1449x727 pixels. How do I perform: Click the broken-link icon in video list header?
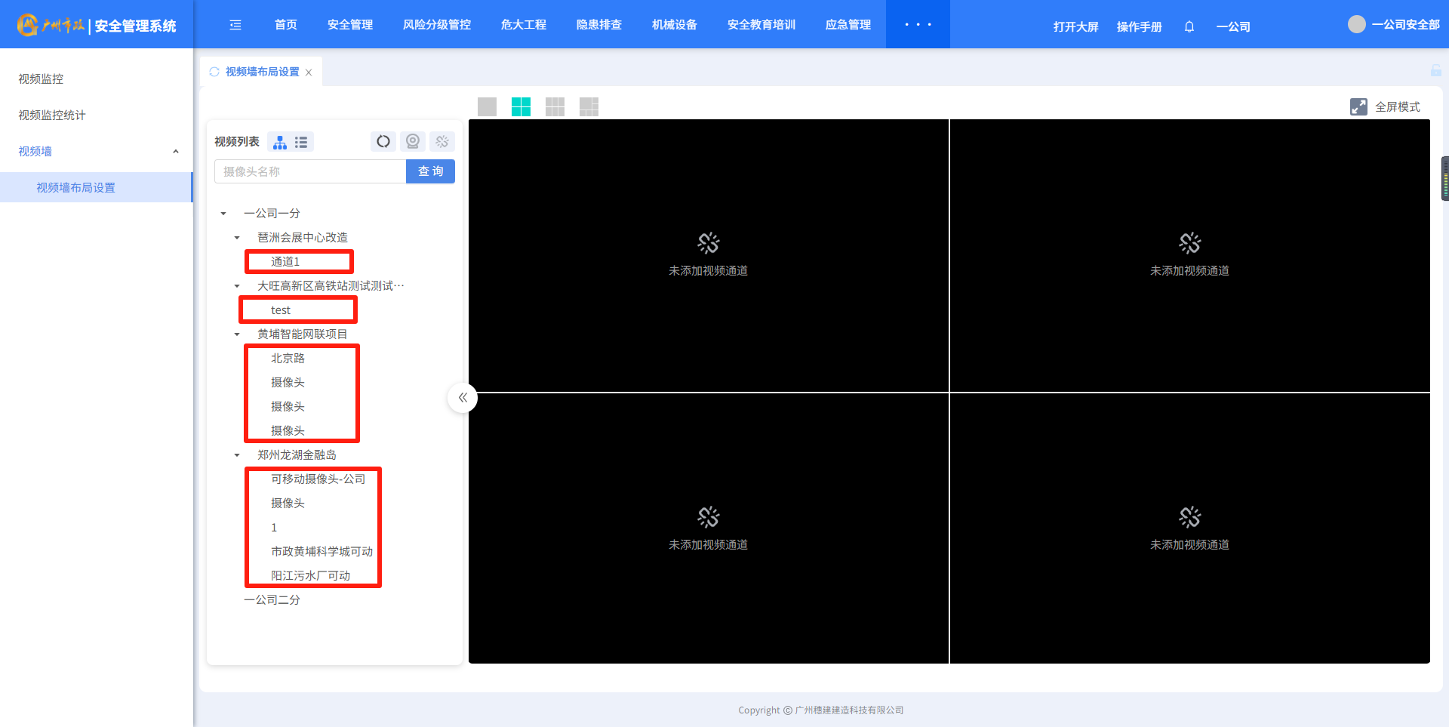point(442,141)
